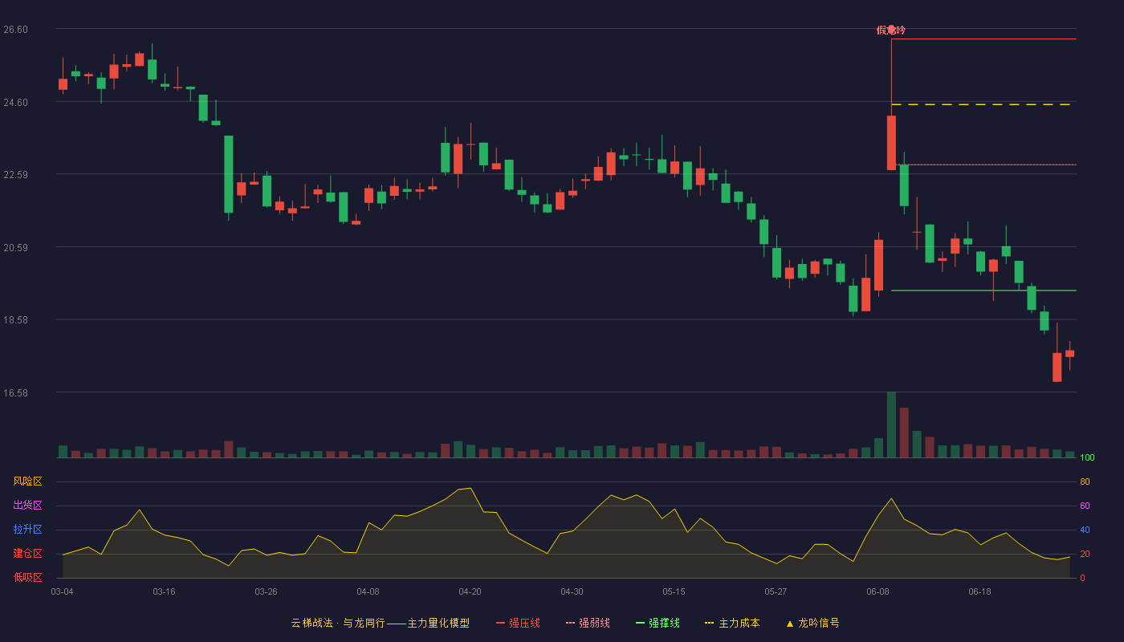Screen dimensions: 1124x642
Task: Toggle the 强撑线 legend entry
Action: pyautogui.click(x=658, y=623)
